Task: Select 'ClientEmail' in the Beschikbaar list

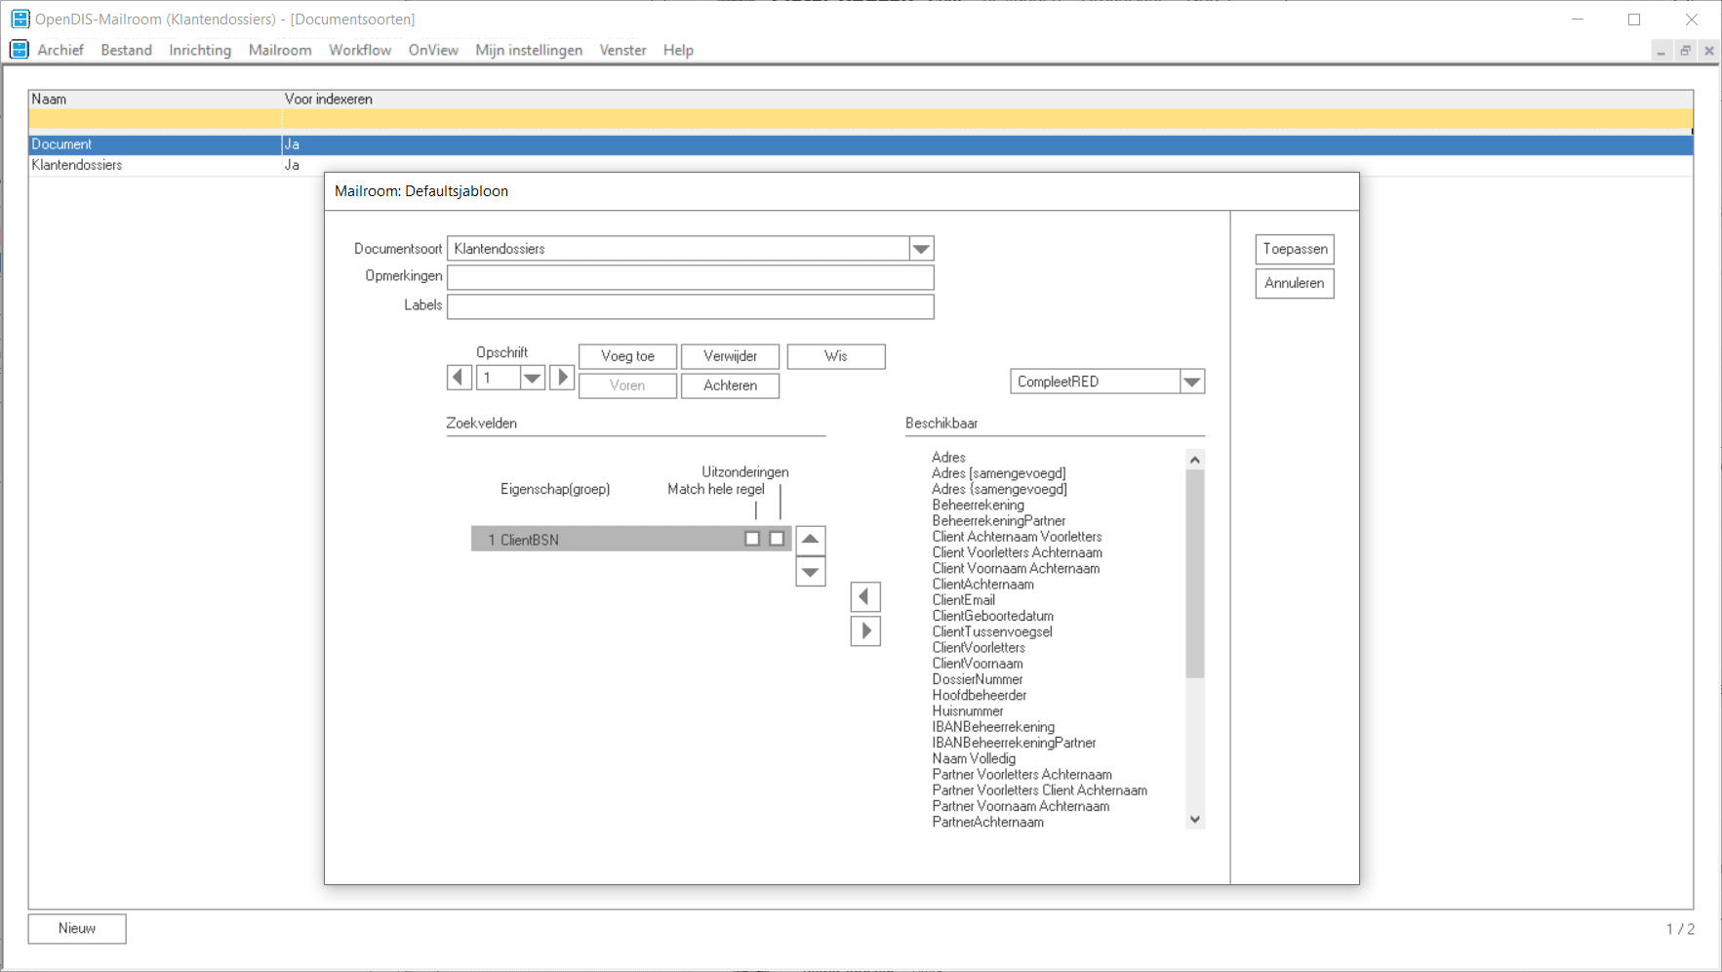Action: click(x=963, y=600)
